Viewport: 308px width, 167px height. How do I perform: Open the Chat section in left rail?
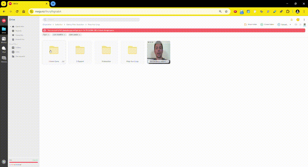[4, 49]
